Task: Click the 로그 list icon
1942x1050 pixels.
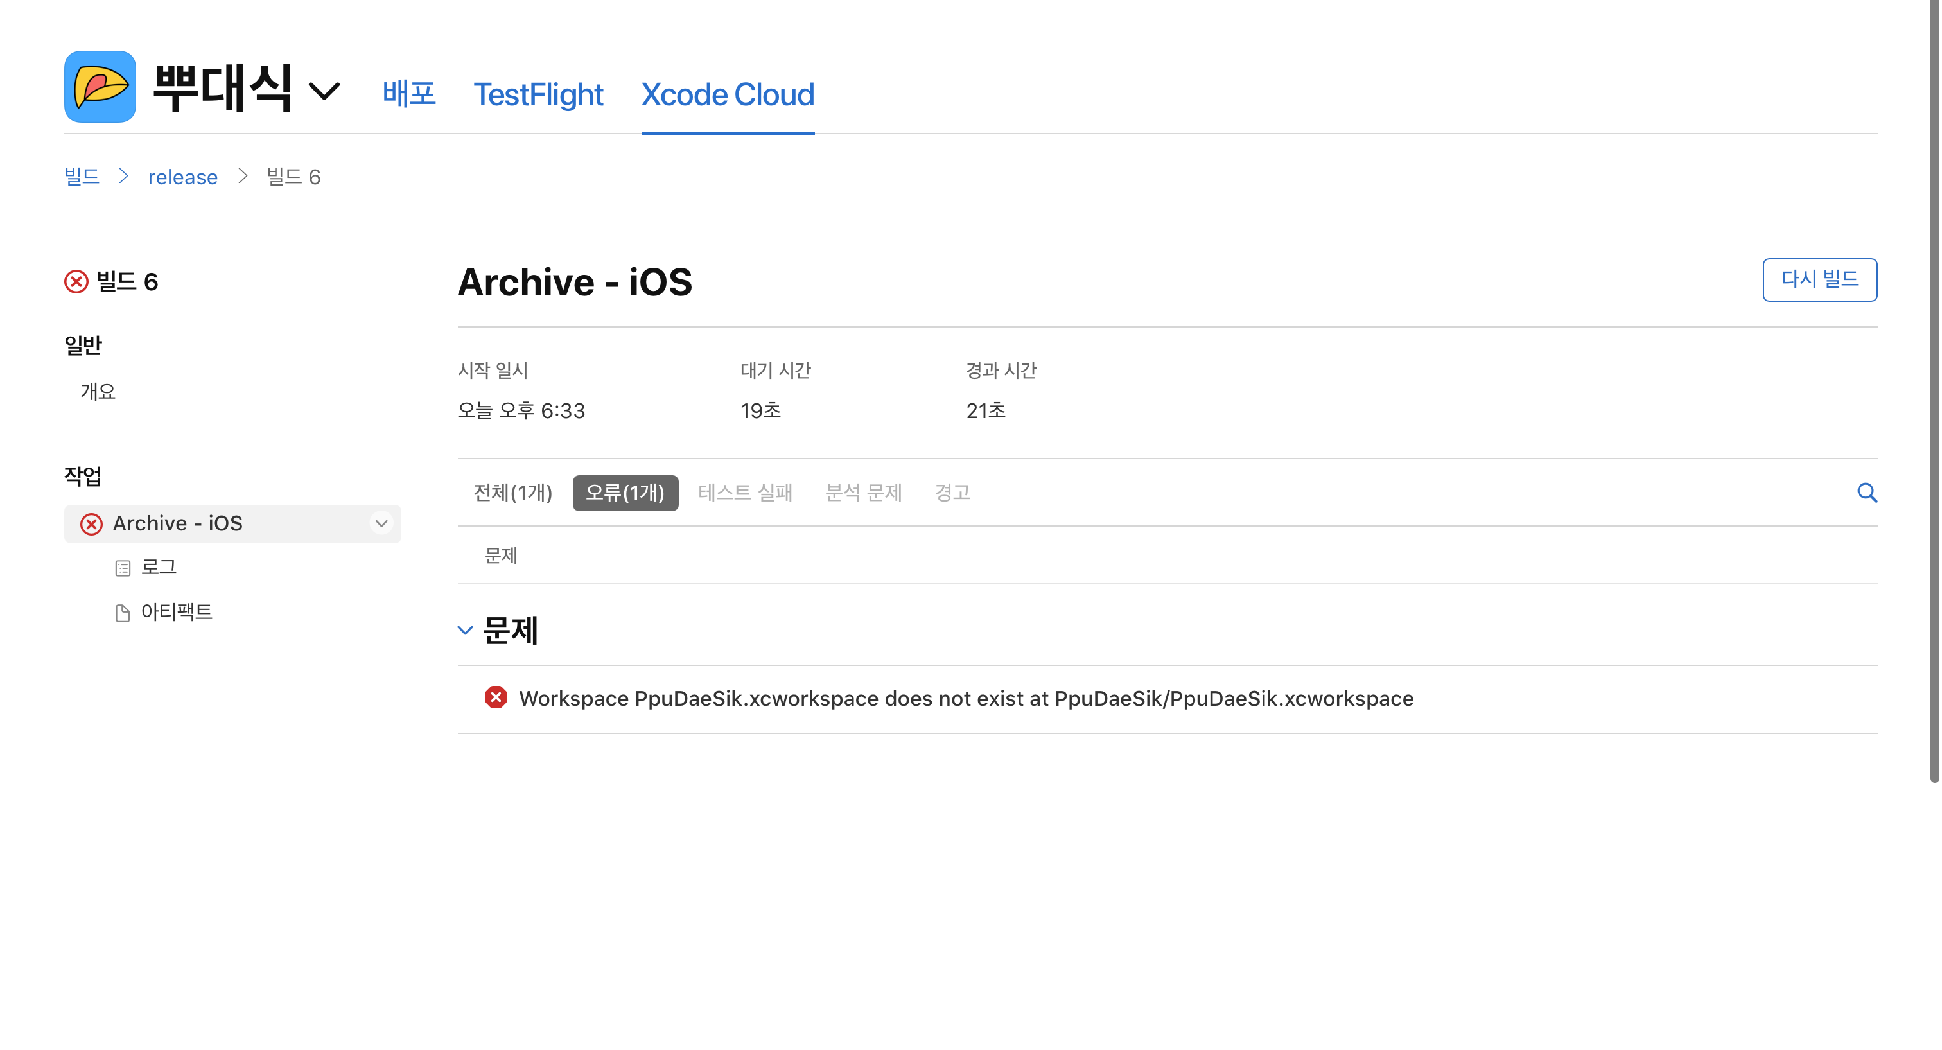Action: pyautogui.click(x=123, y=568)
